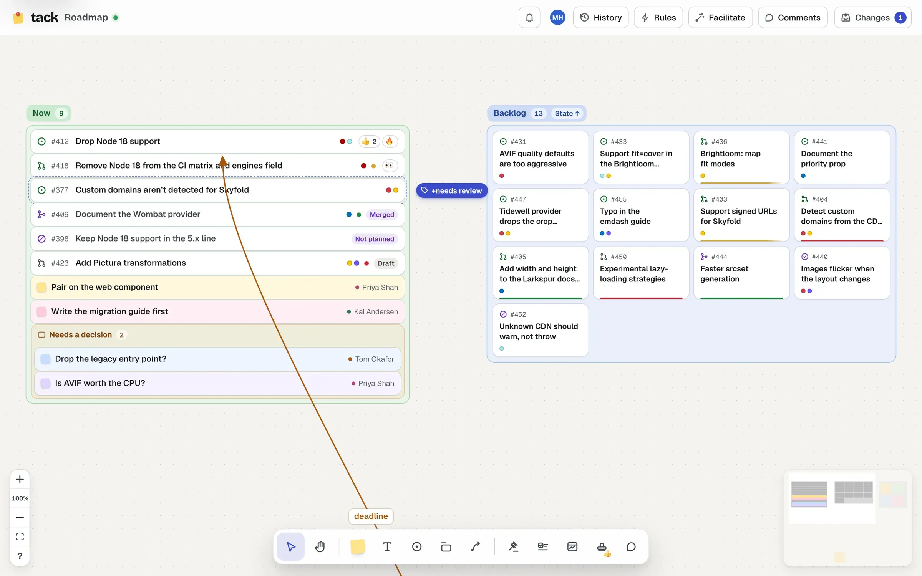
Task: Click the blue swatch on Drop the legacy entry point?
Action: [45, 359]
